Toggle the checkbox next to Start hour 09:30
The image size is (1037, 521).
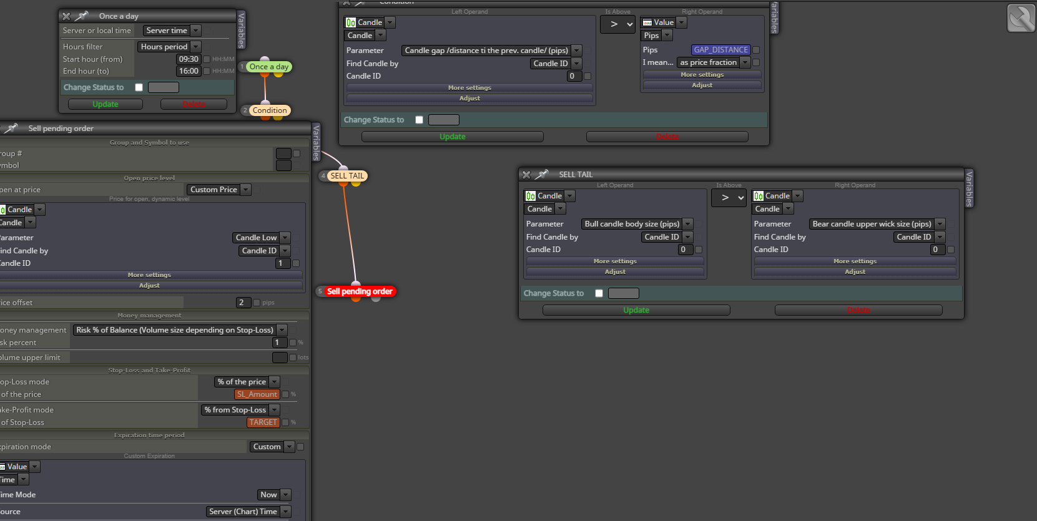tap(207, 59)
